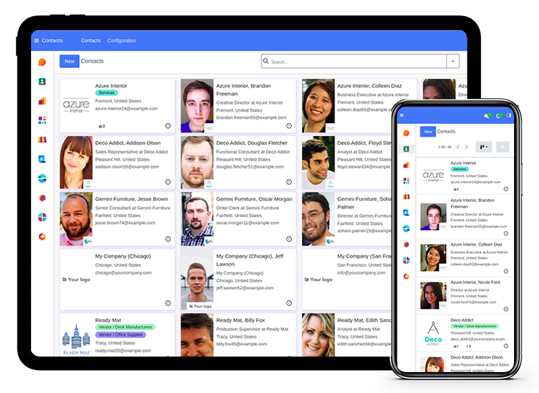The width and height of the screenshot is (539, 393).
Task: Click the Contacts app title on tablet navbar
Action: [x=53, y=40]
